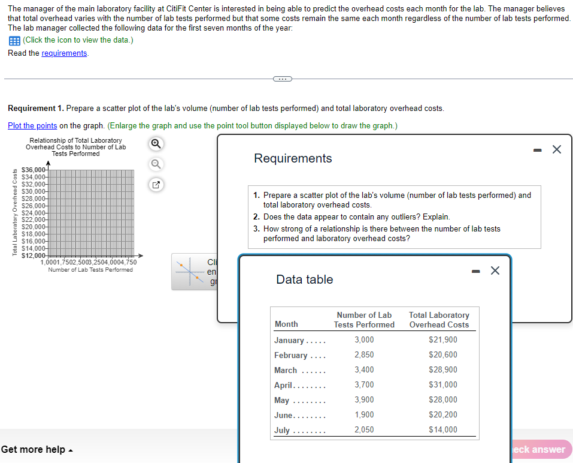Click the Requirements dialog heading
This screenshot has height=463, width=573.
pos(293,158)
